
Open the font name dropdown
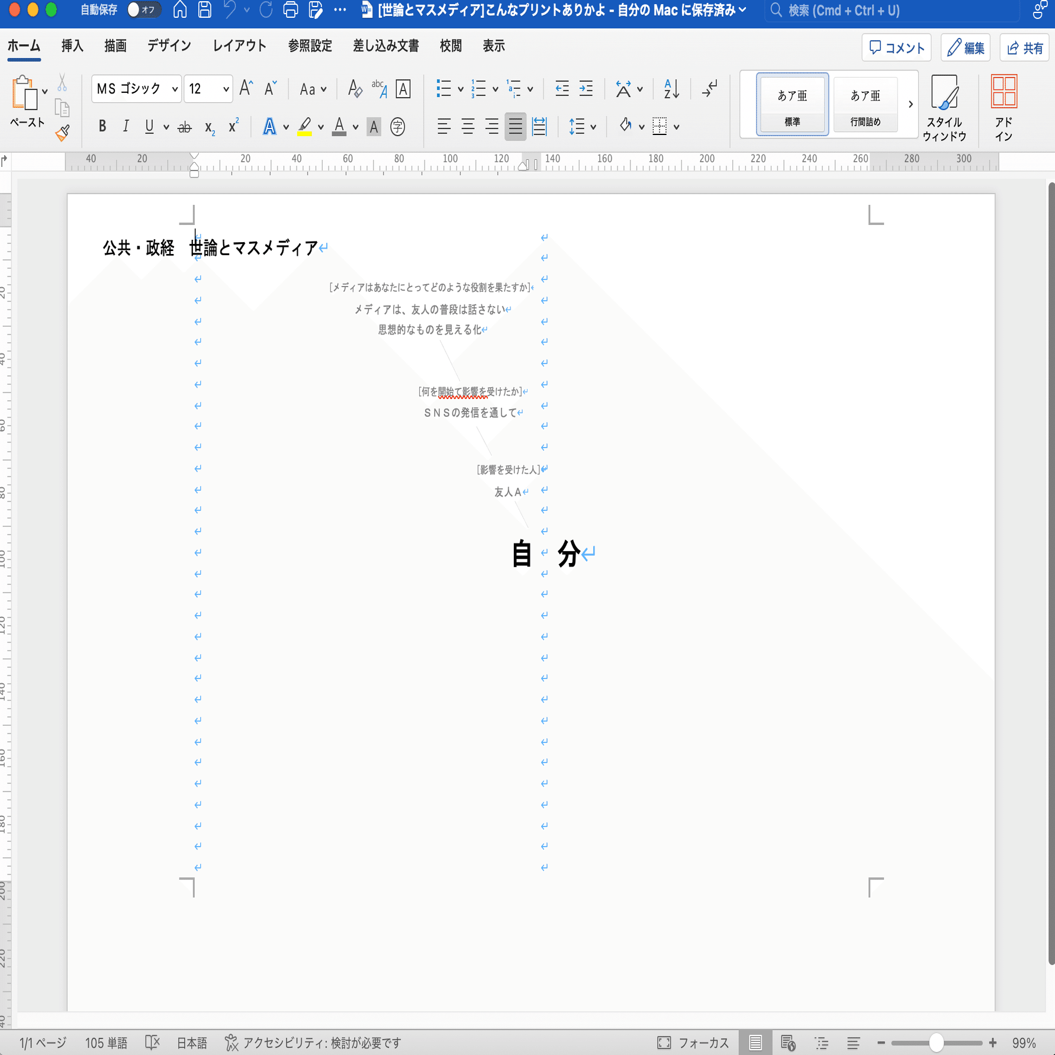pyautogui.click(x=175, y=89)
